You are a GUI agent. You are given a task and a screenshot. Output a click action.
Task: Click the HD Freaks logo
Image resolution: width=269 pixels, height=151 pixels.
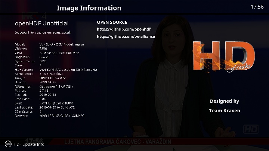pos(224,57)
